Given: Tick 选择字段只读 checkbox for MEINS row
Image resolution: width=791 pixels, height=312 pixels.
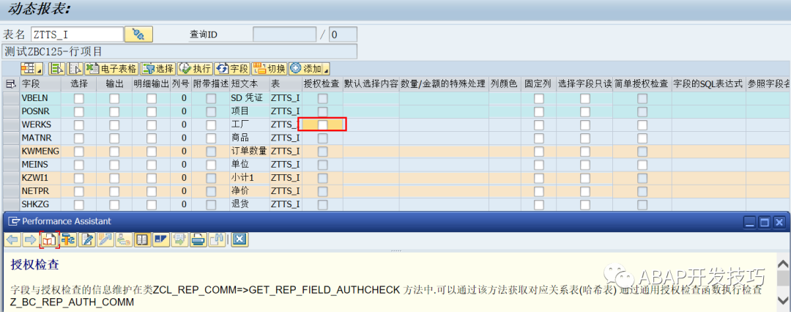Looking at the screenshot, I should click(x=585, y=165).
